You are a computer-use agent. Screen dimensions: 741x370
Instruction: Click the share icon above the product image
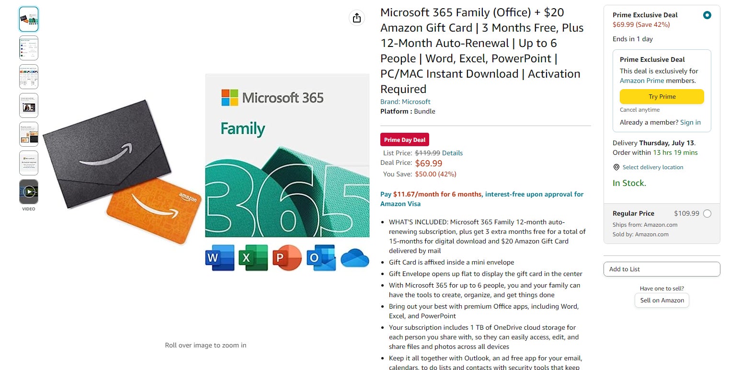click(356, 17)
